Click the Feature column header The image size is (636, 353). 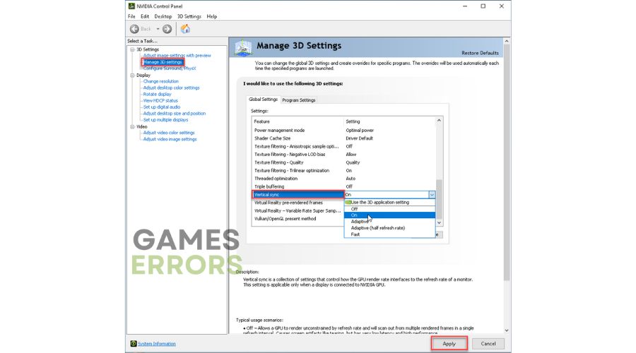tap(298, 121)
